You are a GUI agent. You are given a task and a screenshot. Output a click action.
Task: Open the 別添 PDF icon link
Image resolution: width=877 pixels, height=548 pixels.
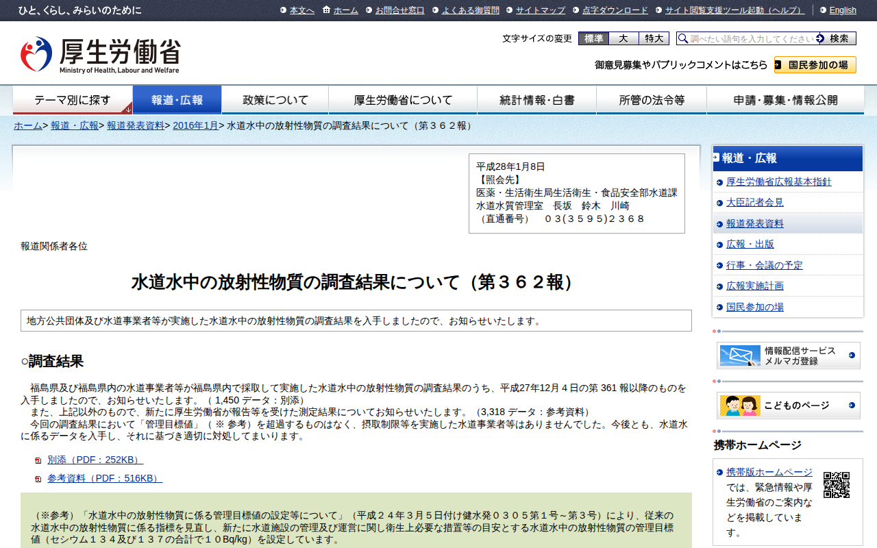coord(38,460)
